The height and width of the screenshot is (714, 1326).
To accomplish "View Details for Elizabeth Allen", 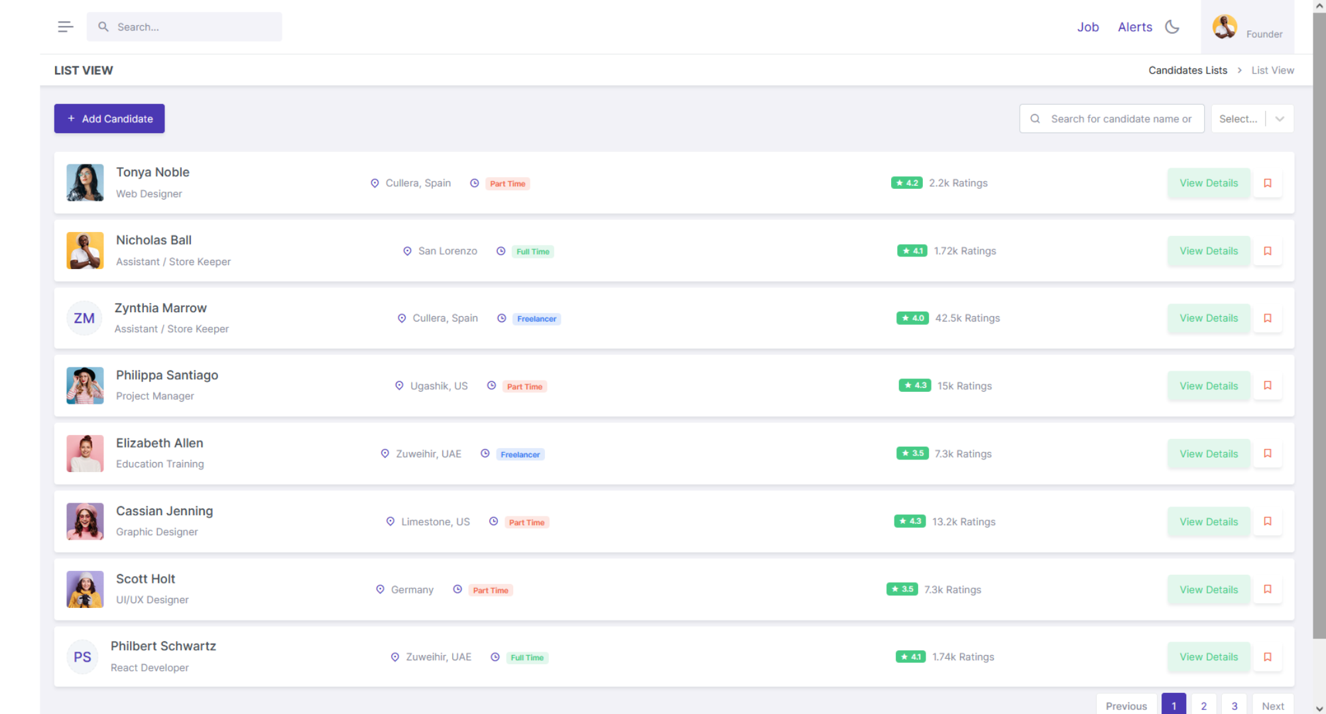I will pyautogui.click(x=1208, y=453).
